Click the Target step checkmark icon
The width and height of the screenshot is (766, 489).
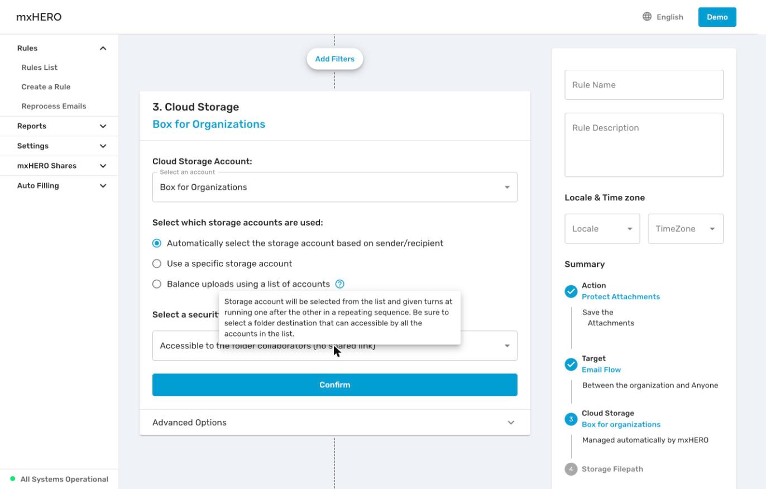[x=571, y=365]
